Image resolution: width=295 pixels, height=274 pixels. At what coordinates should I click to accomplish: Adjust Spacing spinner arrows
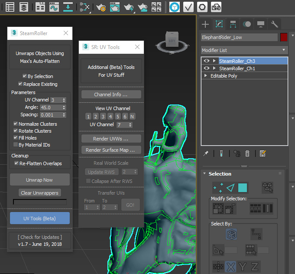[x=64, y=115]
